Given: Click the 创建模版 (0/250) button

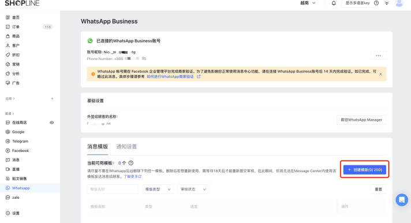Looking at the screenshot, I should coord(365,170).
